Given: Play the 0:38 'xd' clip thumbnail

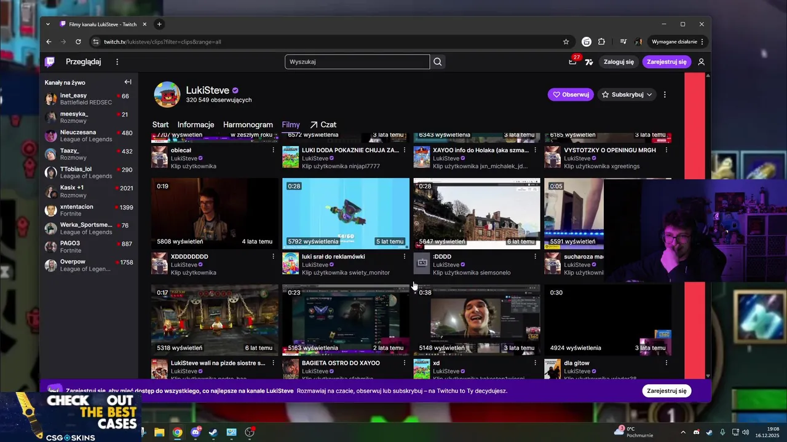Looking at the screenshot, I should (477, 320).
